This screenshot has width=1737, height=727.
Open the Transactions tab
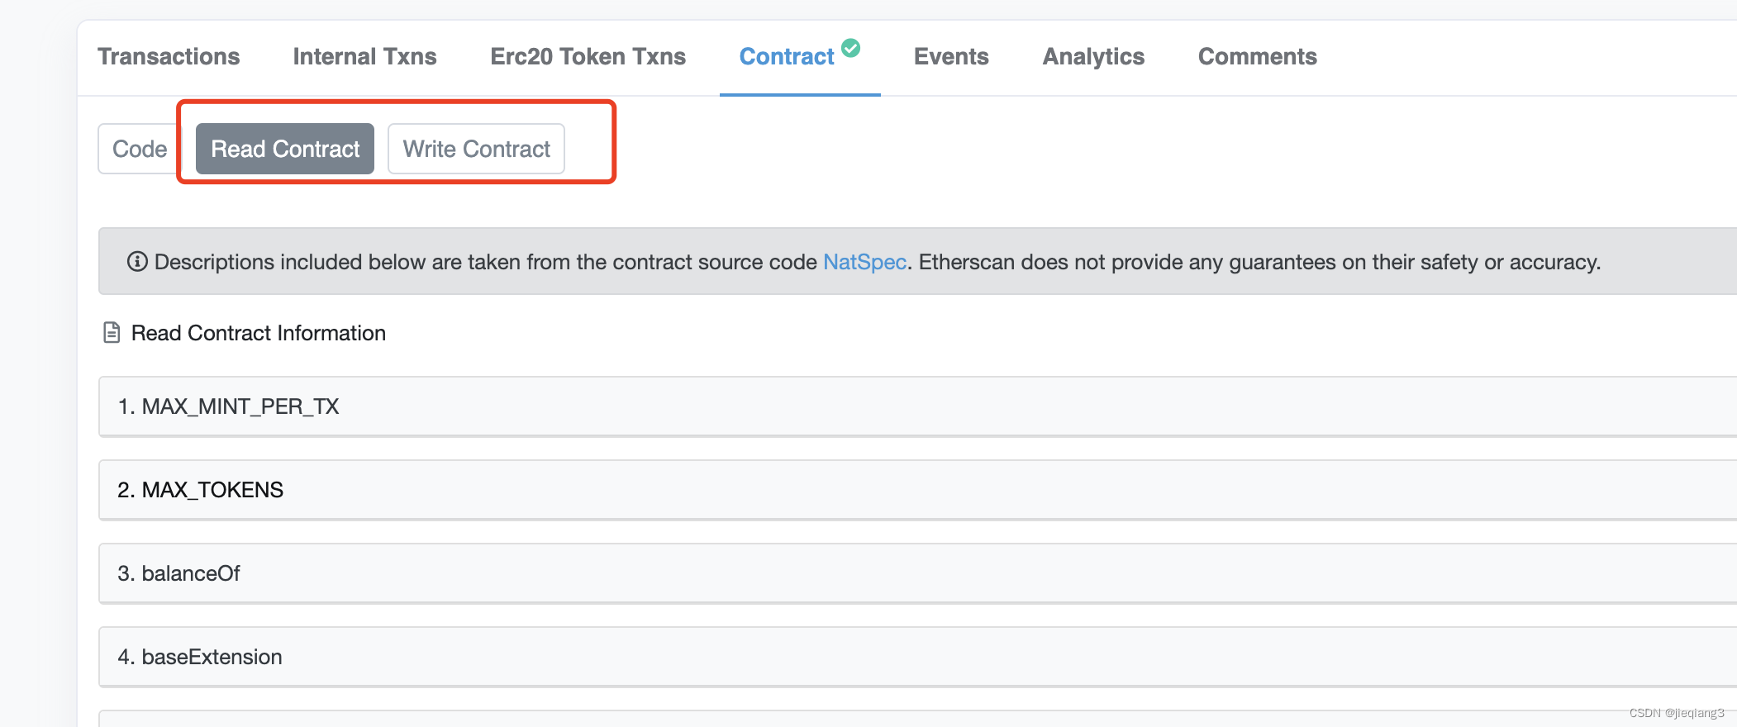click(169, 56)
